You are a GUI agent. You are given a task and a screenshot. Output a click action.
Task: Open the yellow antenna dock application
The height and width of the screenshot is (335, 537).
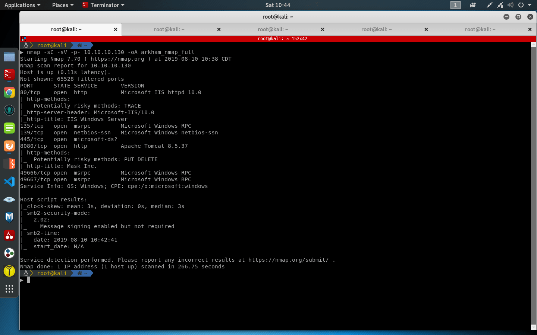coord(9,271)
